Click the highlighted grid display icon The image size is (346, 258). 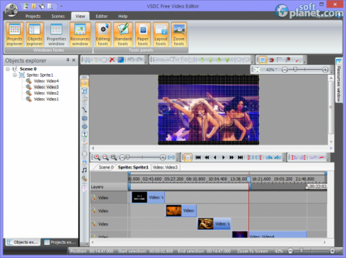(x=262, y=60)
